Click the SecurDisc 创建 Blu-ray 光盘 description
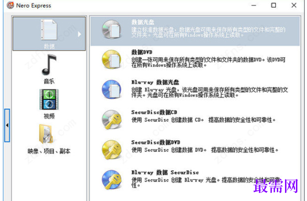The height and width of the screenshot is (201, 307). click(x=205, y=182)
